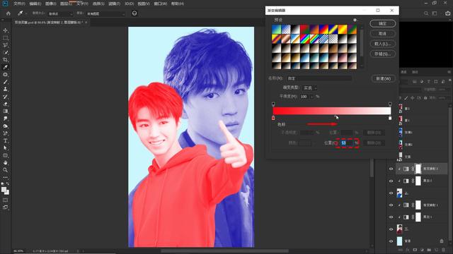Click the 新建(W) button
453x254 pixels.
383,78
